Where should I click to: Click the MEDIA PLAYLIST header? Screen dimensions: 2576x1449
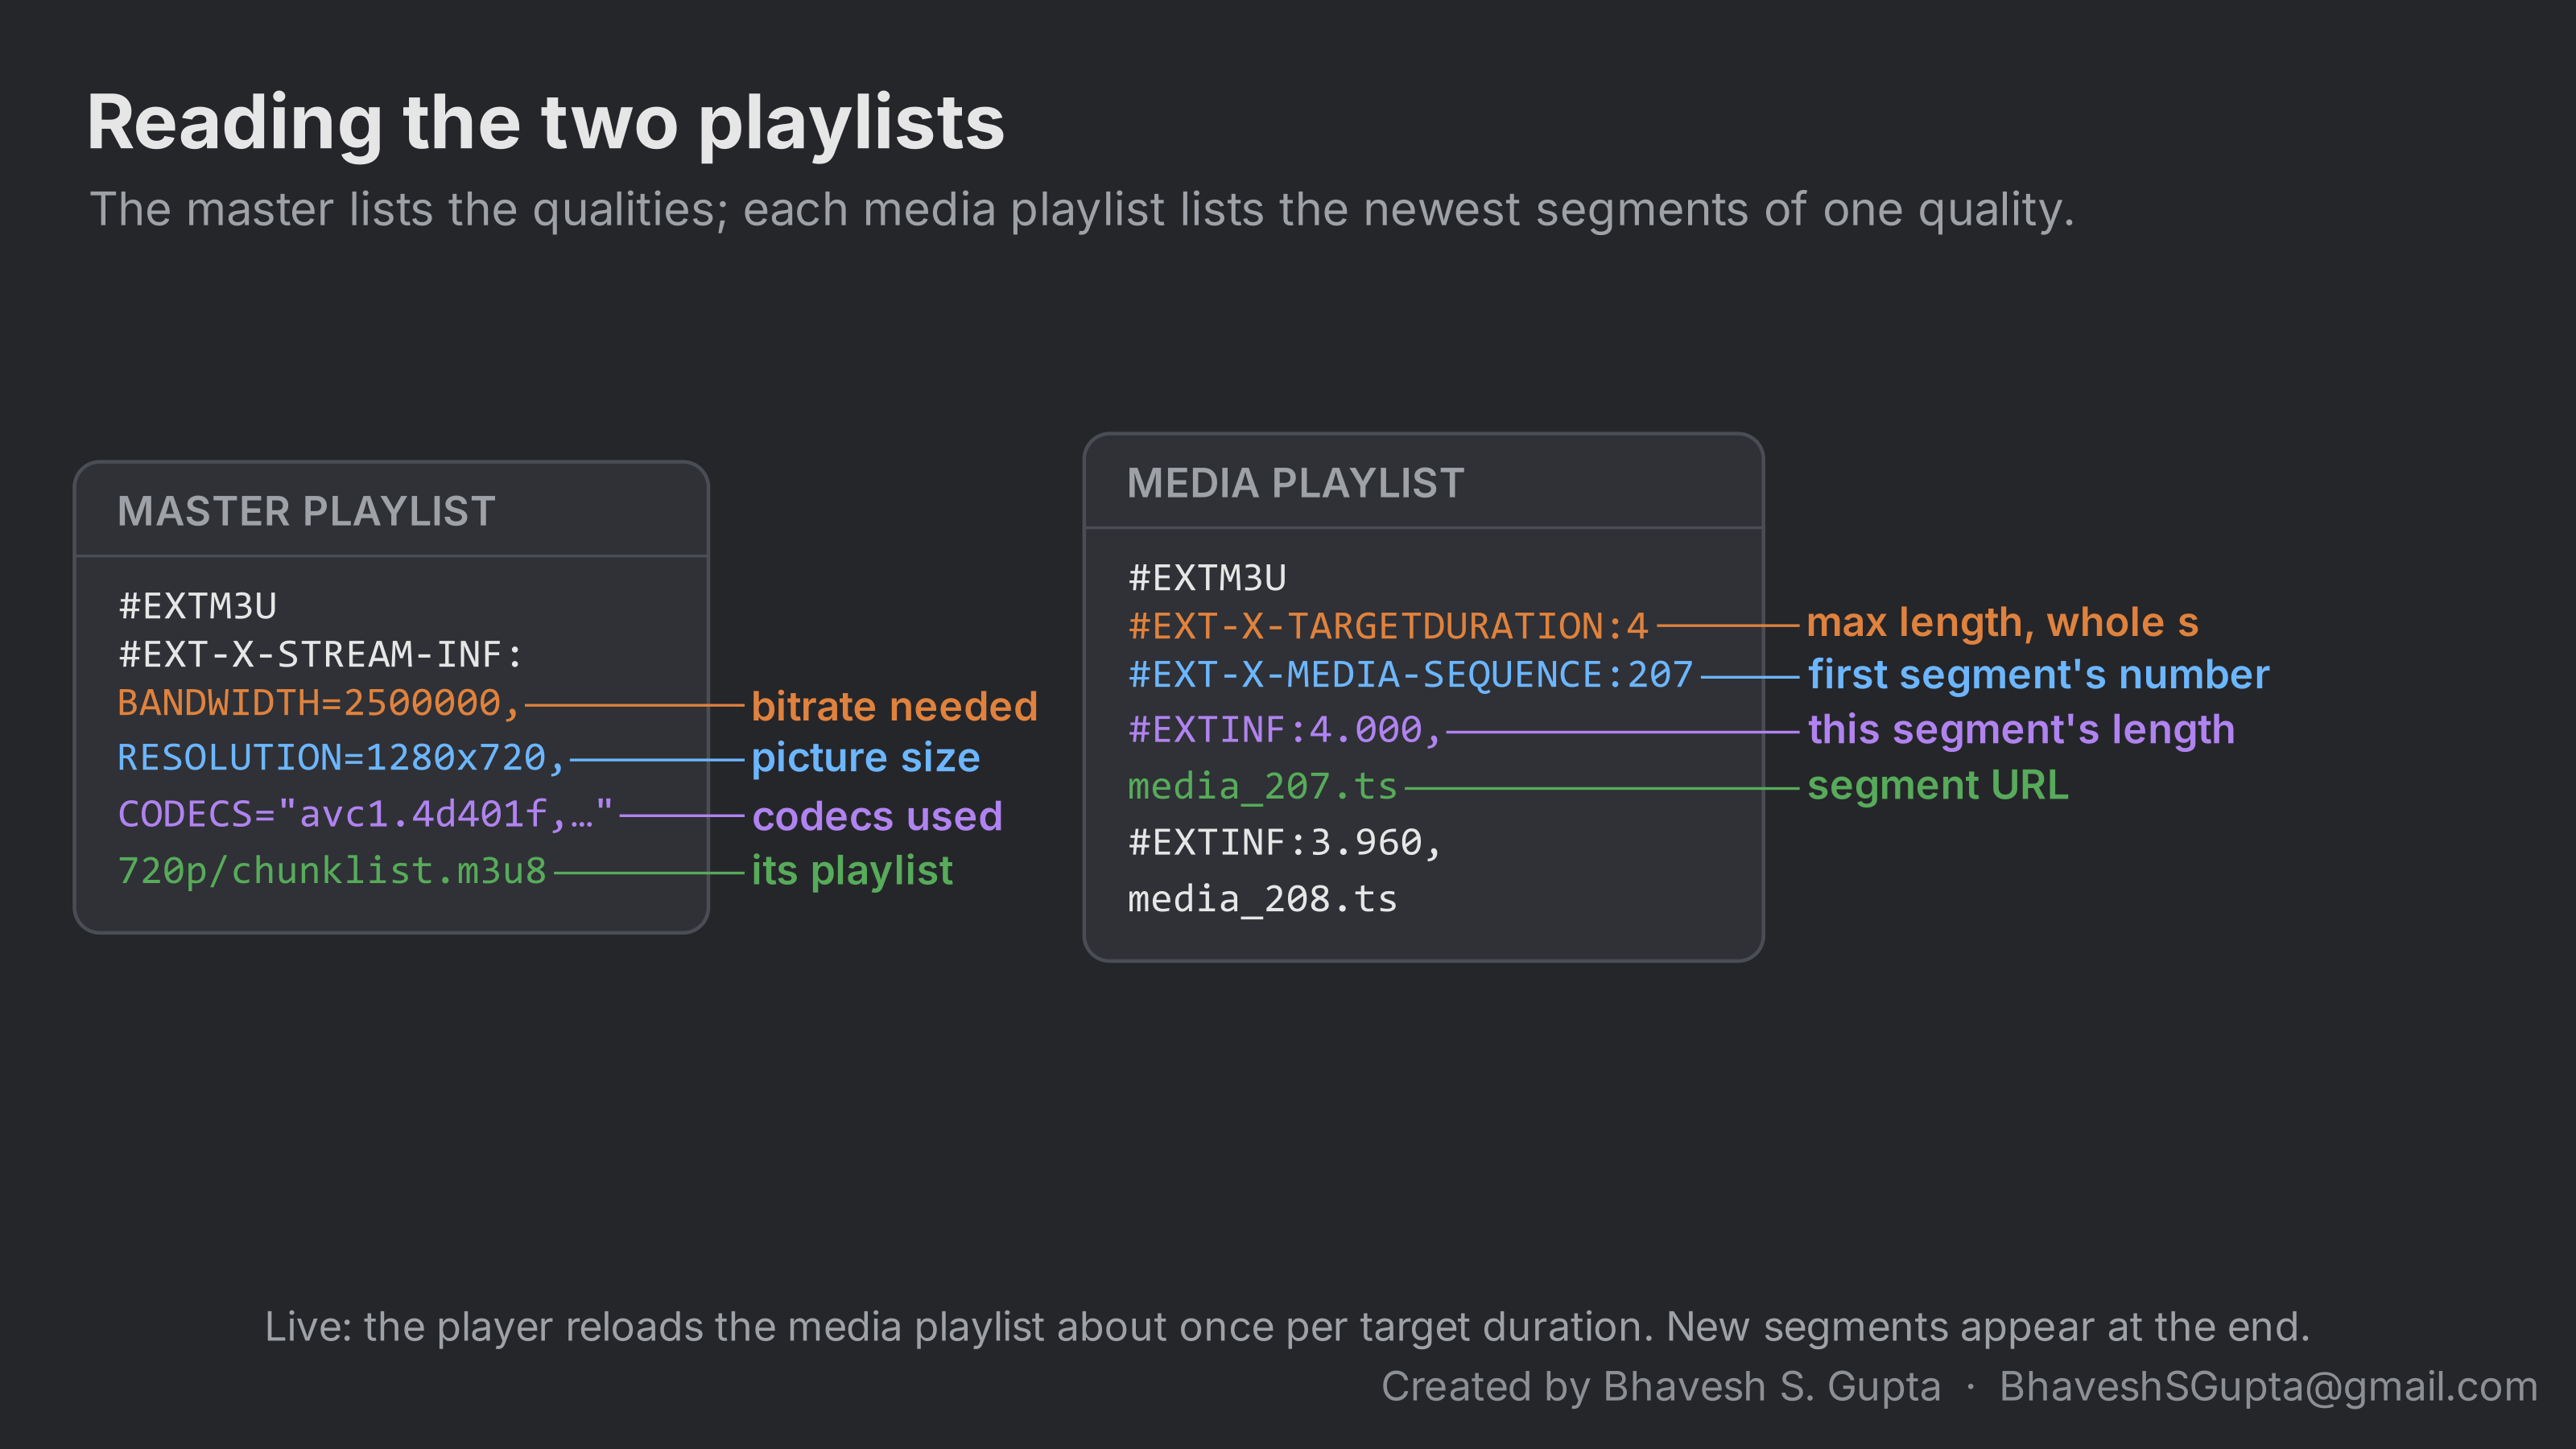click(1295, 483)
